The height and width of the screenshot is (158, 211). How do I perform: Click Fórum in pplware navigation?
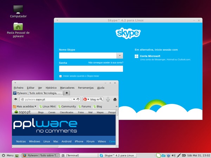coord(90,141)
